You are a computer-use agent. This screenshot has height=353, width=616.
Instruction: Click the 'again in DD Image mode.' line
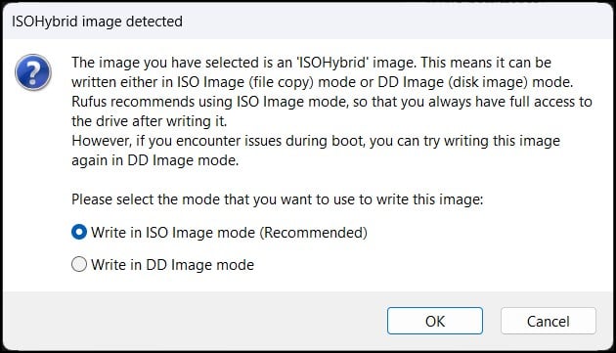pos(154,160)
